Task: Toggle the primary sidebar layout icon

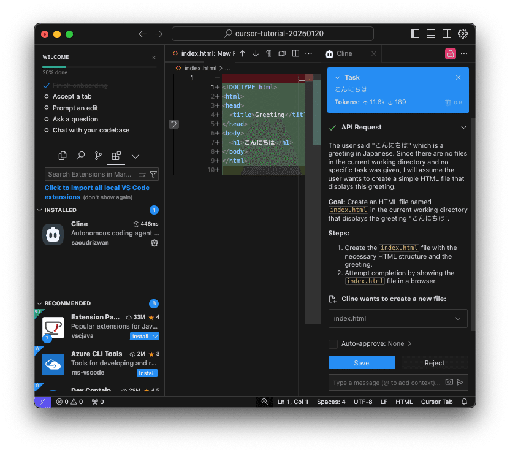Action: 415,34
